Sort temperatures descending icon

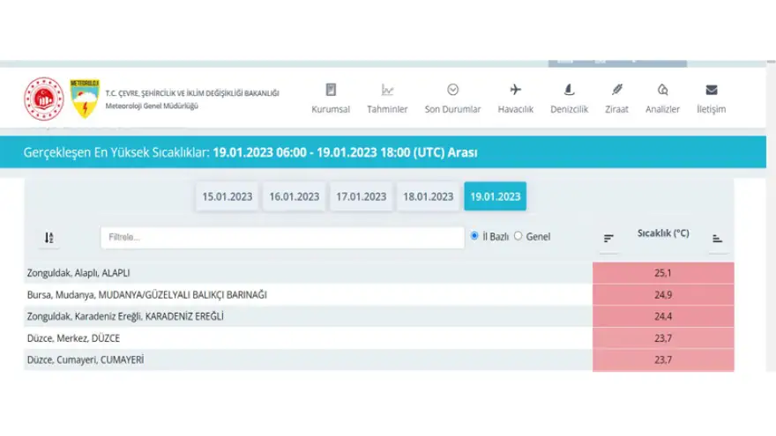[608, 239]
